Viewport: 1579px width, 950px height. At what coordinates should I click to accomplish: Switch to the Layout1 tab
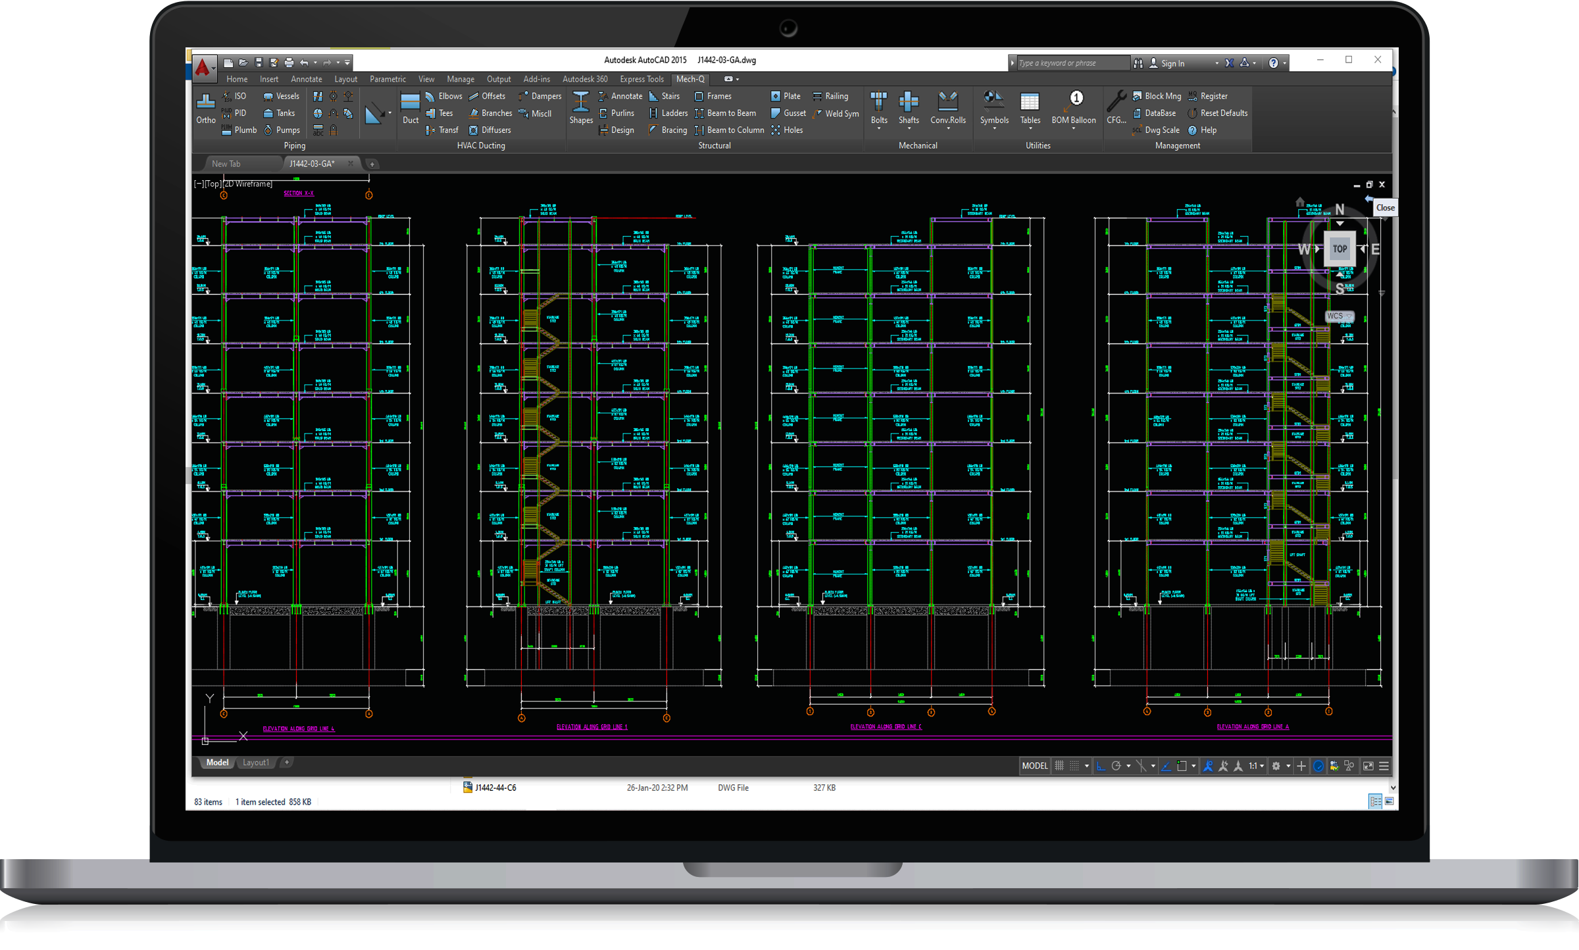255,762
